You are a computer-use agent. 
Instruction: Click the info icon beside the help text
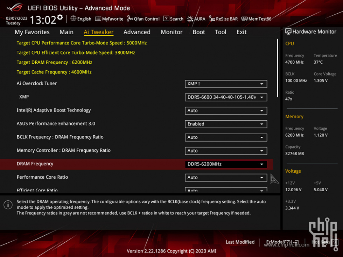8,205
